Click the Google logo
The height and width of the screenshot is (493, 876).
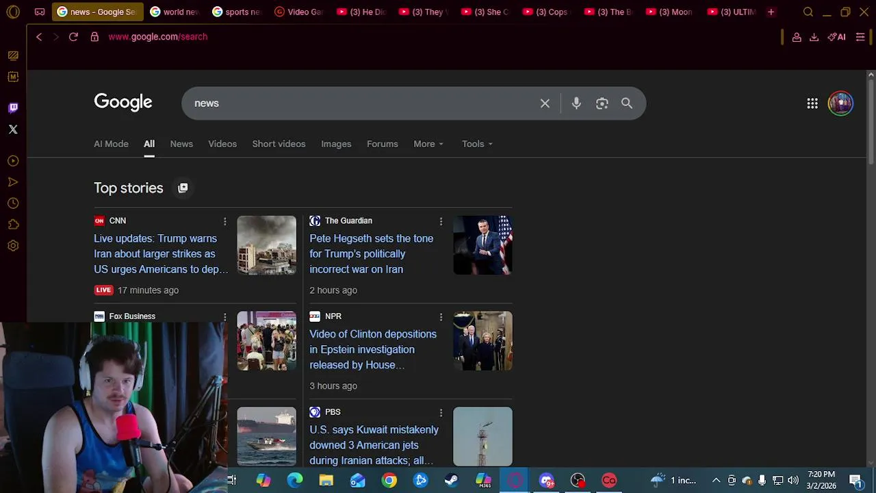point(123,102)
